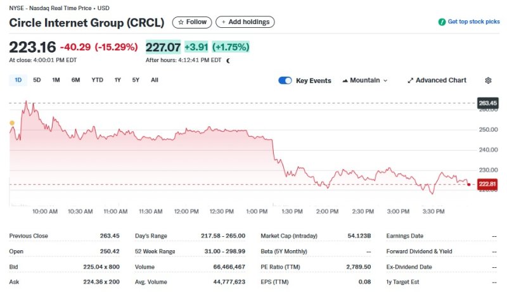The width and height of the screenshot is (507, 292).
Task: Show the 6M chart range
Action: coord(75,80)
